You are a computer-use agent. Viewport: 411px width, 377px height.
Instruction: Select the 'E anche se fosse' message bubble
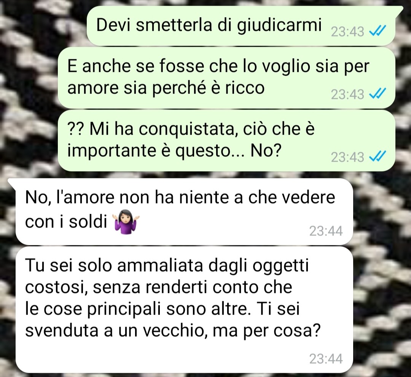point(226,77)
